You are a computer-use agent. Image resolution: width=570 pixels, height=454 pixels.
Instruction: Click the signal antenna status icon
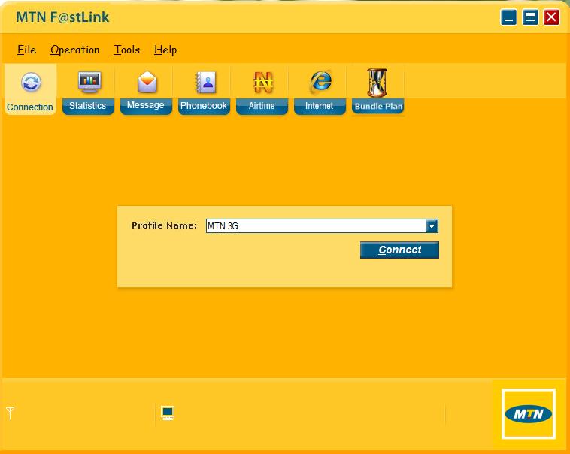click(x=11, y=413)
